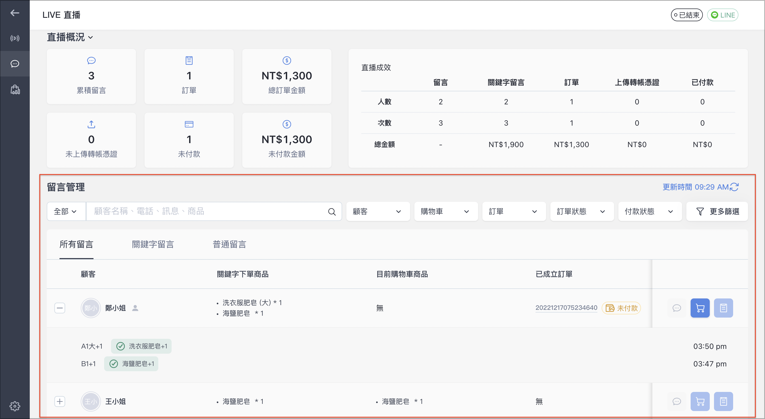Click the 總訂單金額 dollar icon
The width and height of the screenshot is (765, 419).
point(287,61)
